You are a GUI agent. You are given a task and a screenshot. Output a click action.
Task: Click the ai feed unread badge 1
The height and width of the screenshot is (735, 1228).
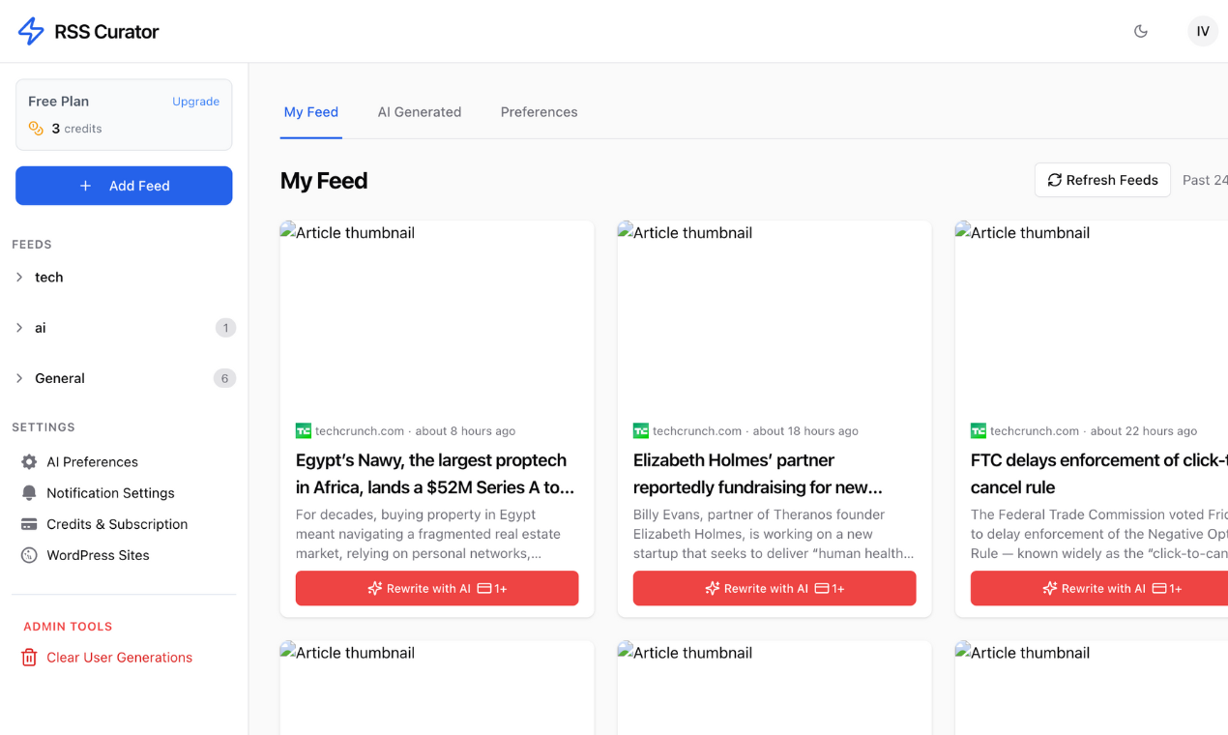coord(225,328)
